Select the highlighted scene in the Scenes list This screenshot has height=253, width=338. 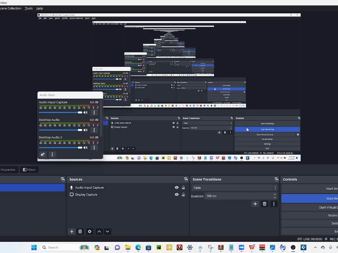(x=32, y=188)
